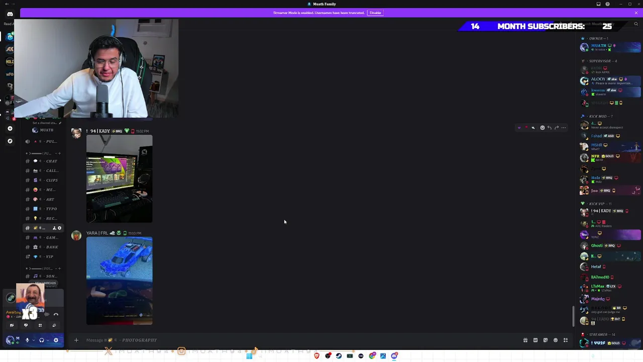Add the red heart quick reaction
The image size is (643, 362).
pyautogui.click(x=526, y=127)
